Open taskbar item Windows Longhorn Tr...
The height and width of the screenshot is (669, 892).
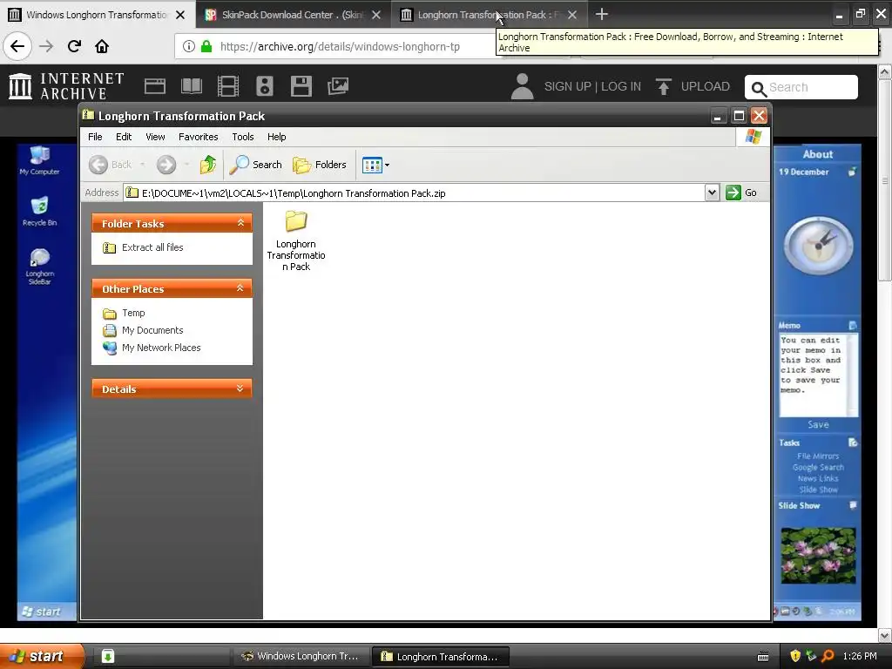(x=301, y=657)
